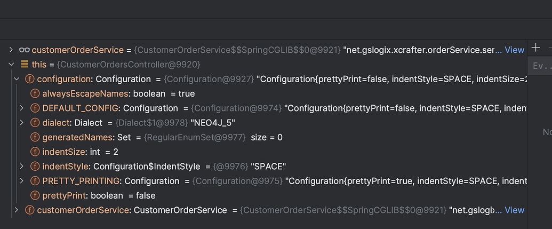
Task: Click the field icon beside generatedNames
Action: click(35, 137)
